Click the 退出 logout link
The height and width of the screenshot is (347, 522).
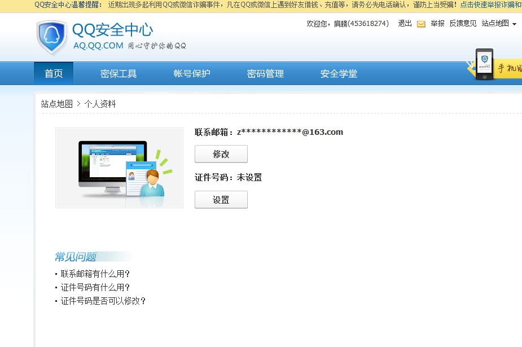[405, 24]
